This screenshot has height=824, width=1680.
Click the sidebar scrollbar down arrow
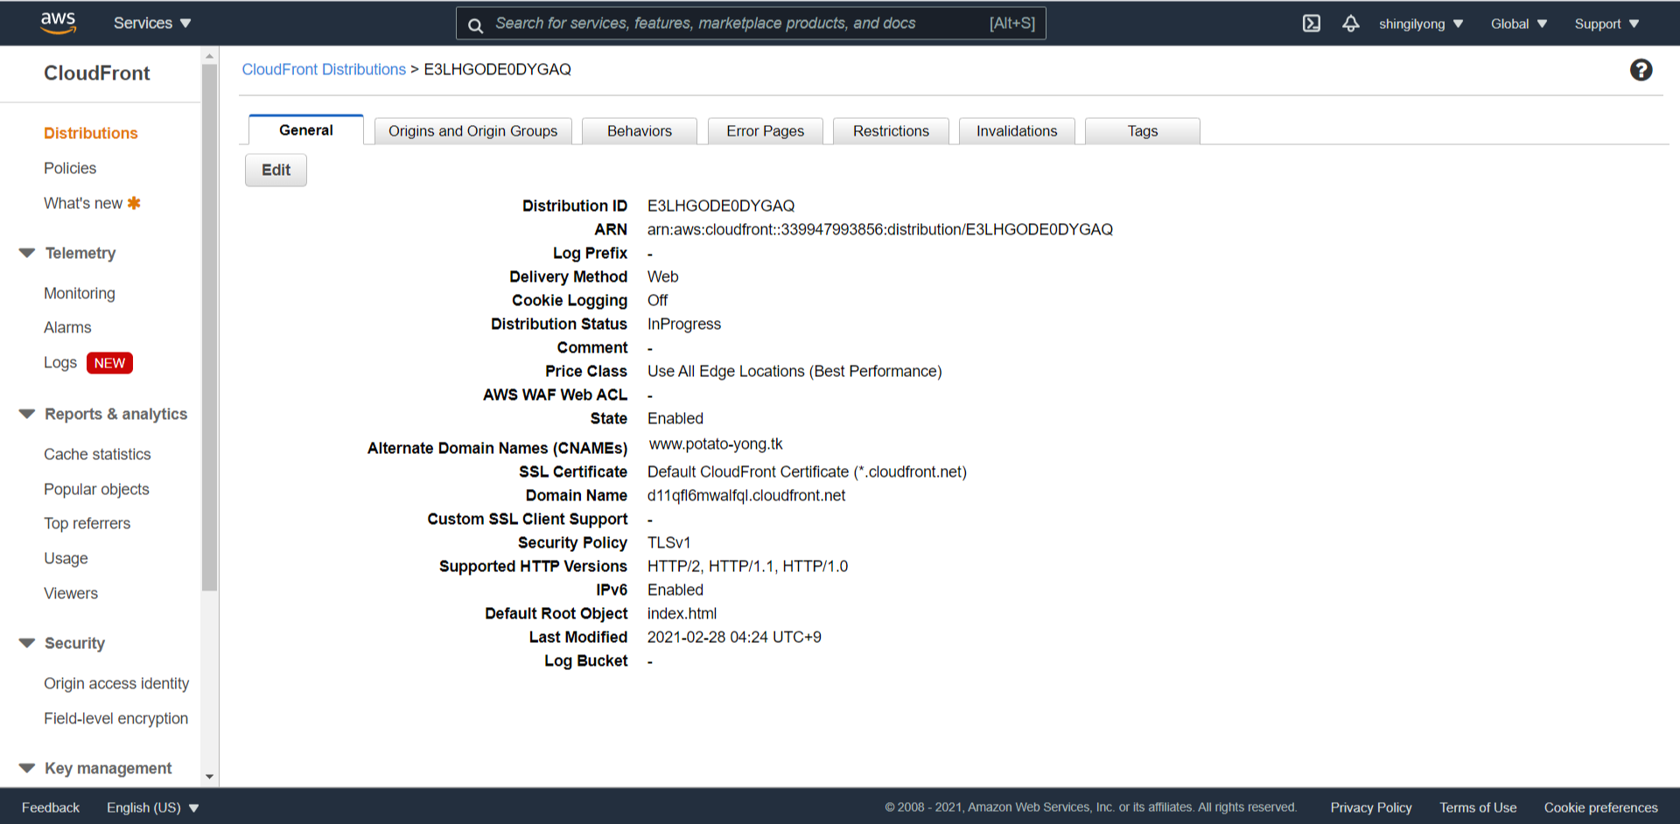(209, 777)
